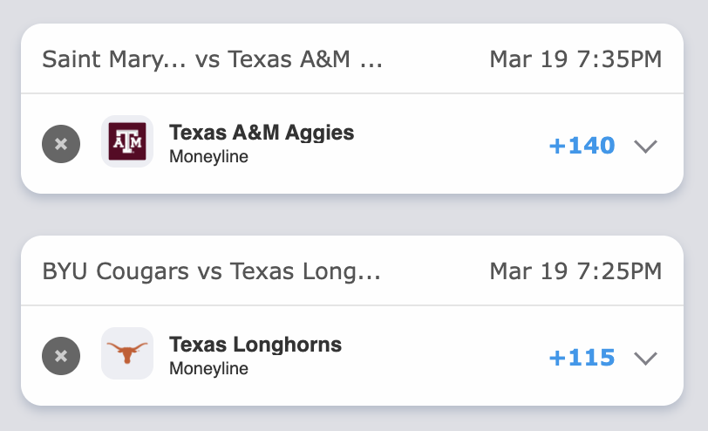Select the +140 moneyline odds
This screenshot has width=708, height=431.
582,146
